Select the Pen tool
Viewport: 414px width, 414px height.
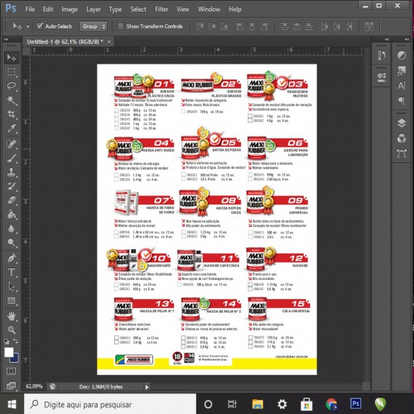12,258
